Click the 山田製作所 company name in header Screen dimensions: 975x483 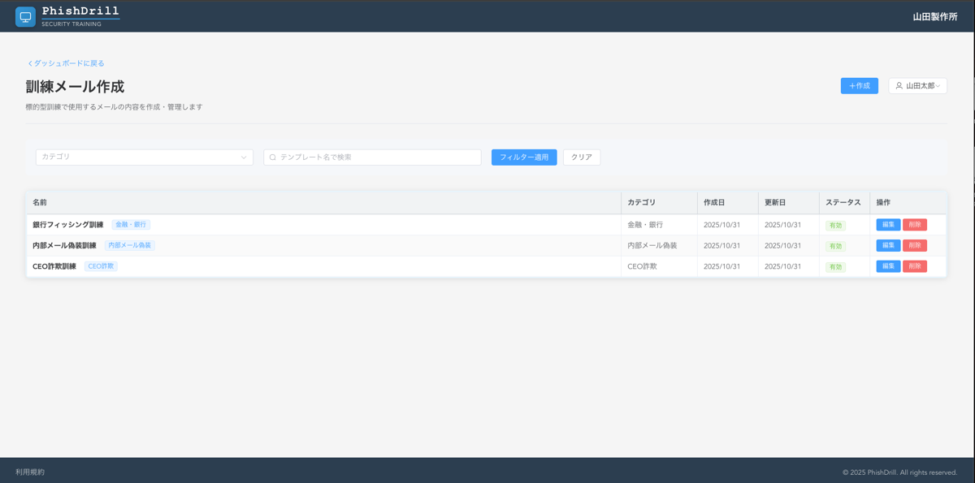934,16
